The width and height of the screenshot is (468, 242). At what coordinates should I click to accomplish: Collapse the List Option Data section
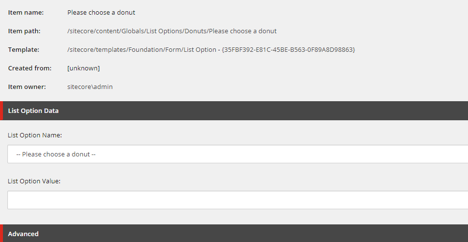33,111
